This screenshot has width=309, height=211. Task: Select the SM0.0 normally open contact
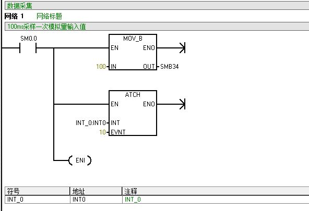[28, 48]
